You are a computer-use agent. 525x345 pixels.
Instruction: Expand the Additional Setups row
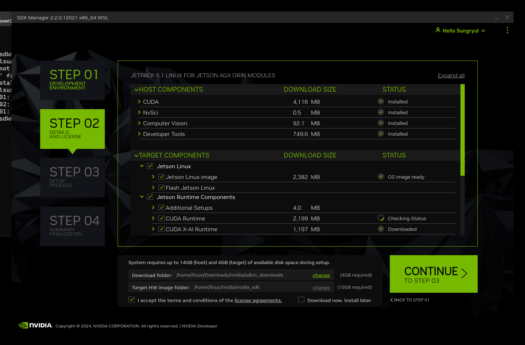(x=153, y=208)
